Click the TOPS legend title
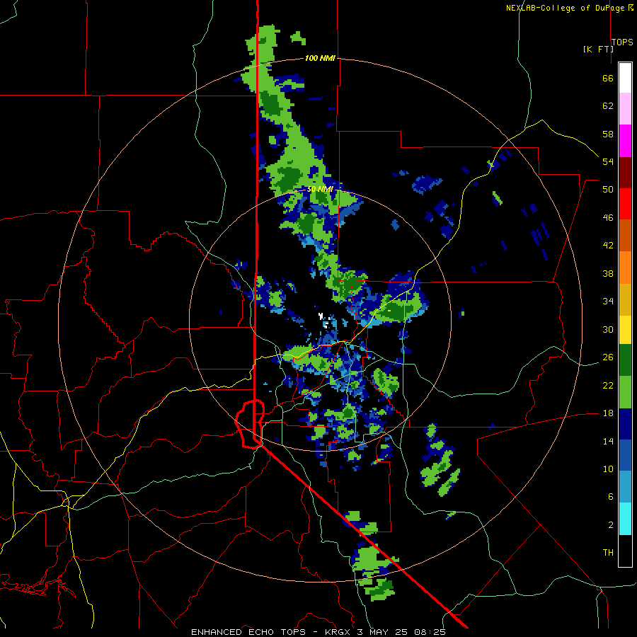637x637 pixels. pos(622,42)
